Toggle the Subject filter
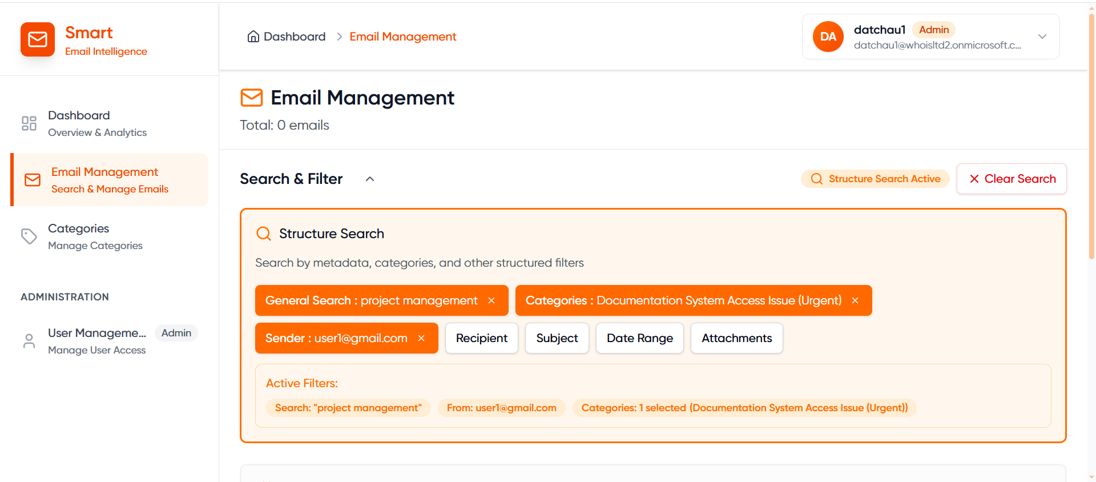This screenshot has width=1096, height=482. 557,338
